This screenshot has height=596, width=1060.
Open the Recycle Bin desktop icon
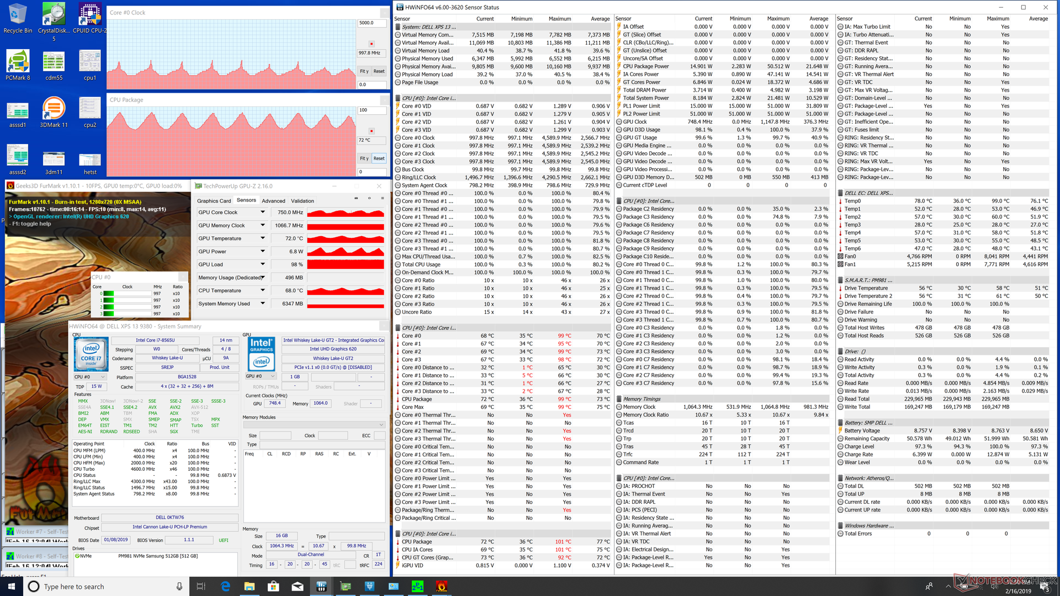click(18, 19)
